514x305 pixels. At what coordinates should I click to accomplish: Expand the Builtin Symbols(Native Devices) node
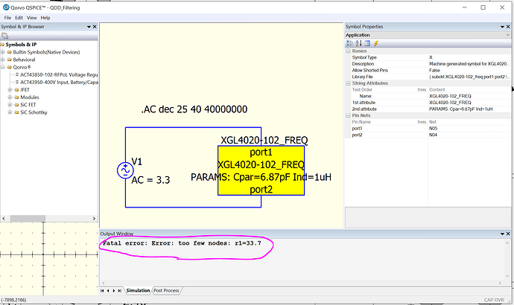(x=3, y=52)
